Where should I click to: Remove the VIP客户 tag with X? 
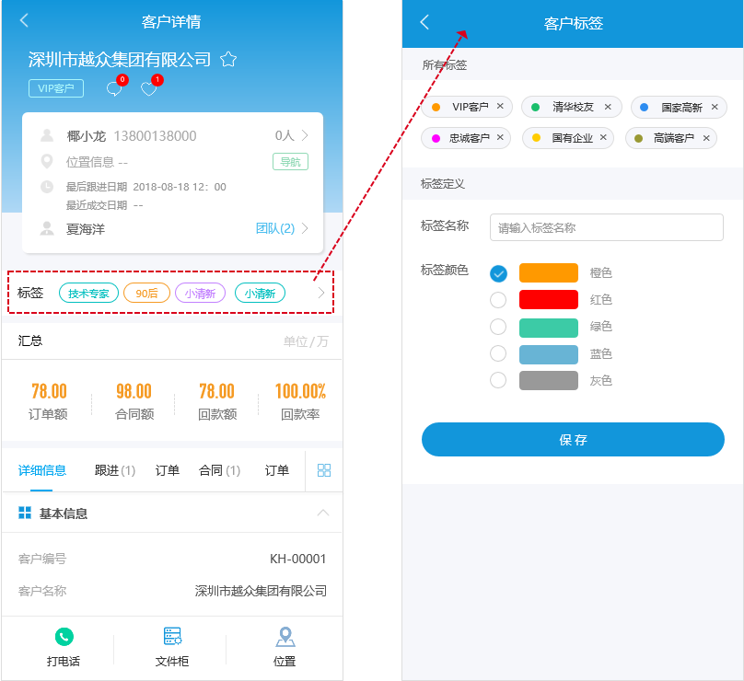[x=500, y=107]
